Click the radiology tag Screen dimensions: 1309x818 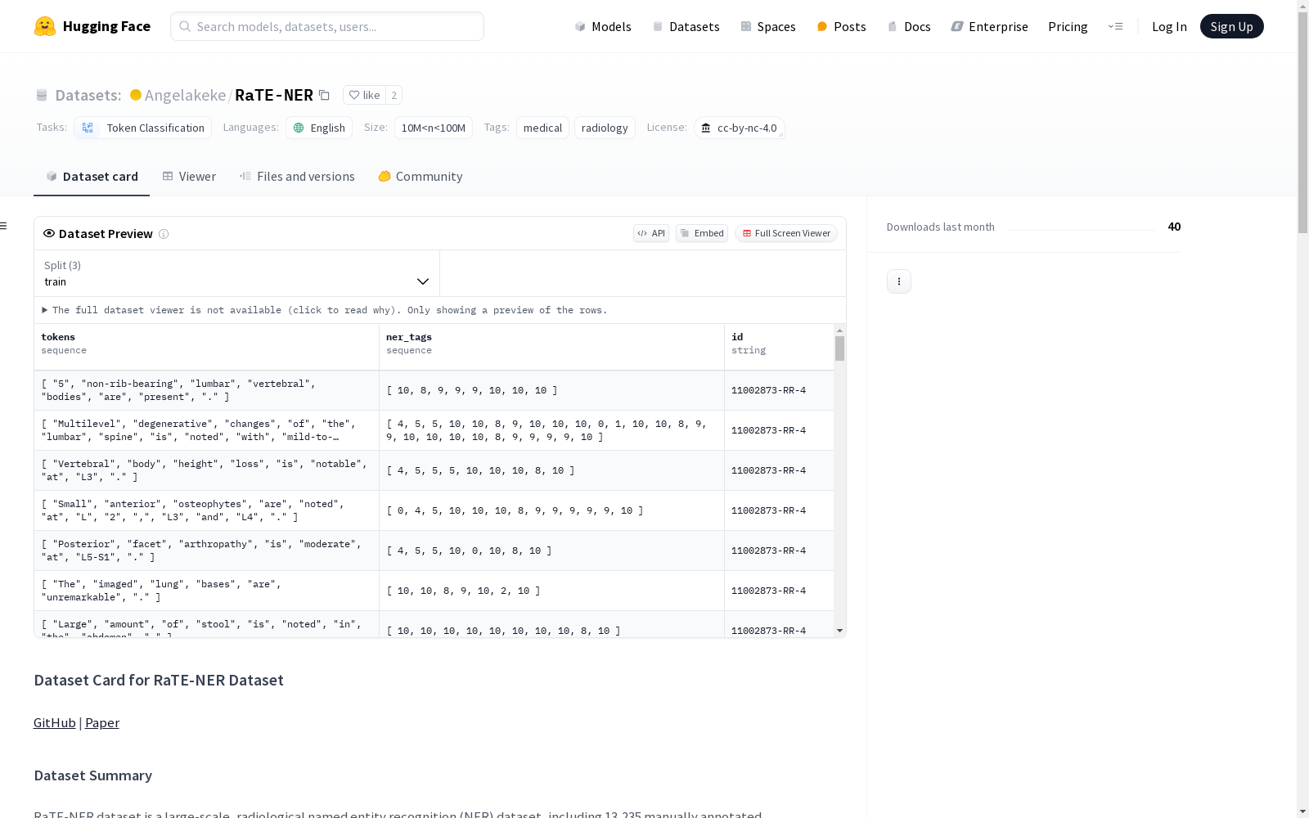pyautogui.click(x=605, y=128)
